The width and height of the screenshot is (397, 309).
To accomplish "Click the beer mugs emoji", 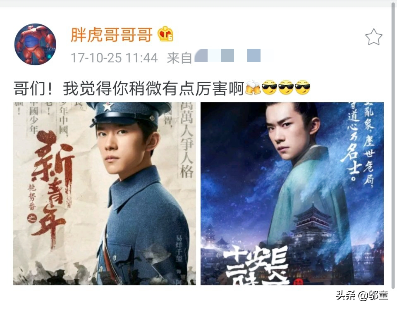I will pyautogui.click(x=253, y=88).
